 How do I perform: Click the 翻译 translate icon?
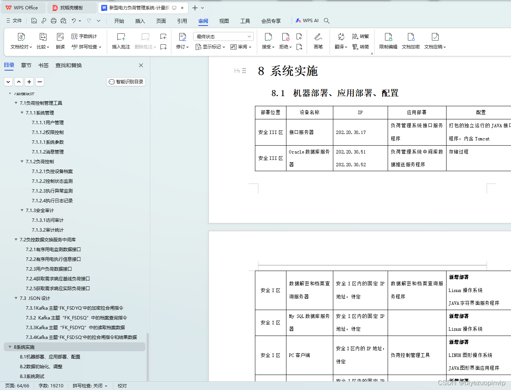[341, 37]
